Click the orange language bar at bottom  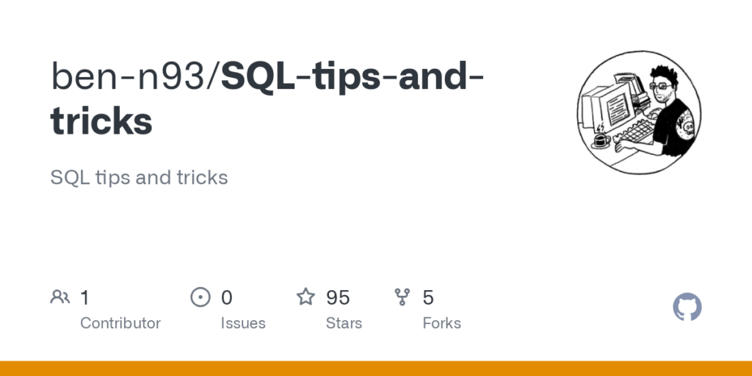click(x=376, y=368)
